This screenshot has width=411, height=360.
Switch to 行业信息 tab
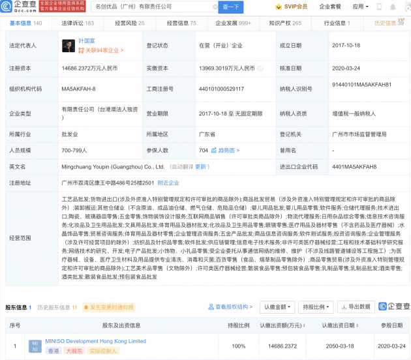[337, 23]
